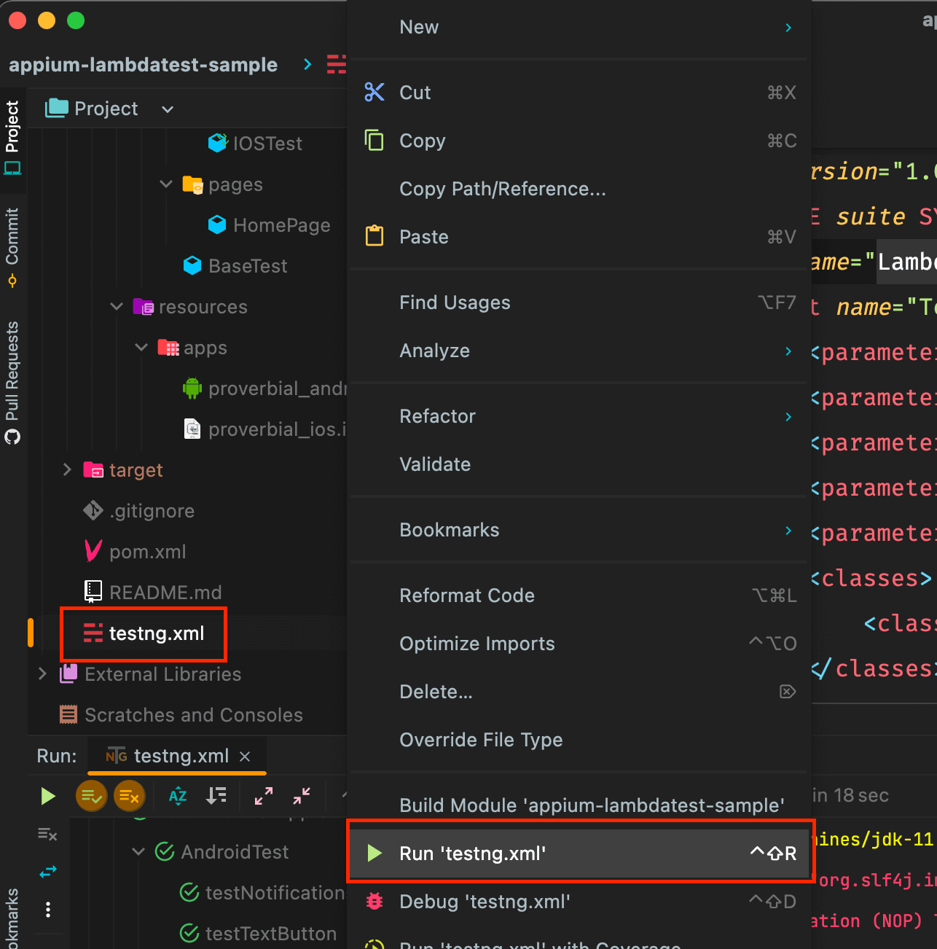Image resolution: width=937 pixels, height=949 pixels.
Task: Toggle sort by duration in Run panel
Action: coord(216,796)
